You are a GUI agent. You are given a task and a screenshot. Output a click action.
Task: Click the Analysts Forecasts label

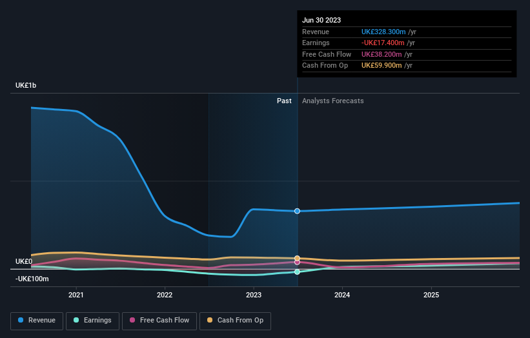click(333, 101)
